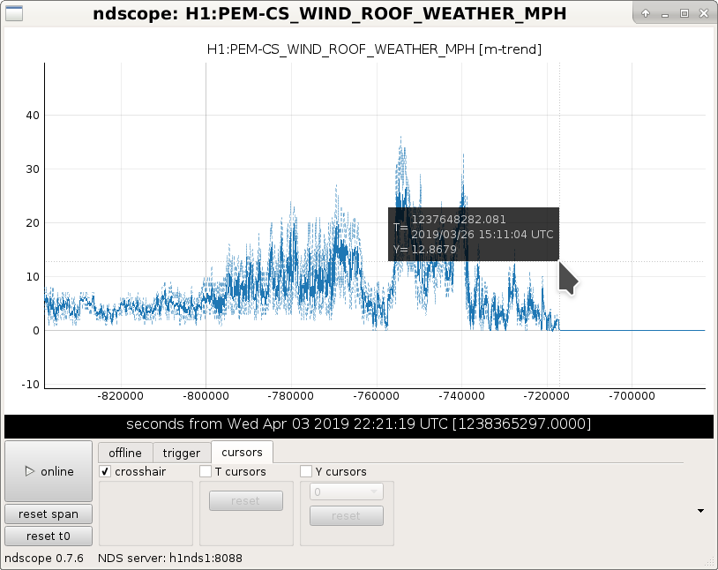Click the reset span button
The width and height of the screenshot is (718, 570).
(49, 514)
